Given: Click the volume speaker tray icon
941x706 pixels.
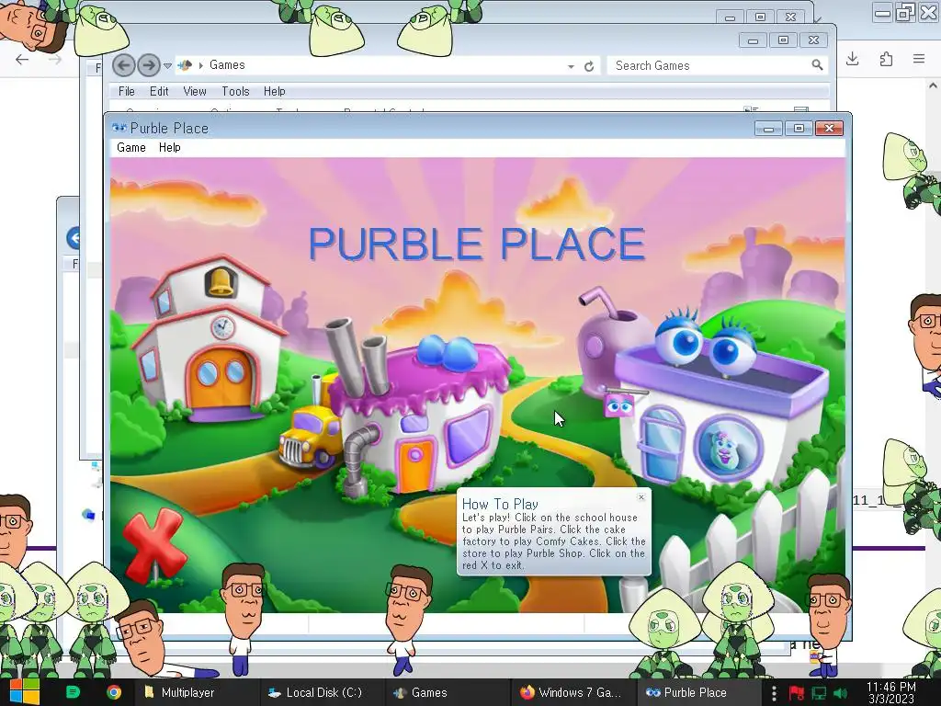Looking at the screenshot, I should (840, 693).
